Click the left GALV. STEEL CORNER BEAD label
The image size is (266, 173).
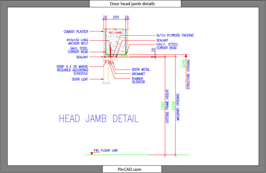[78, 50]
